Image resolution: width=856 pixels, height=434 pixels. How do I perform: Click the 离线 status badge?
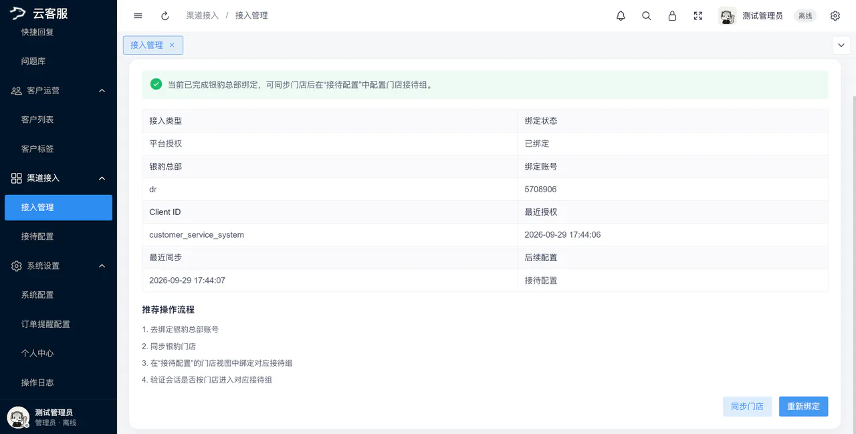805,16
